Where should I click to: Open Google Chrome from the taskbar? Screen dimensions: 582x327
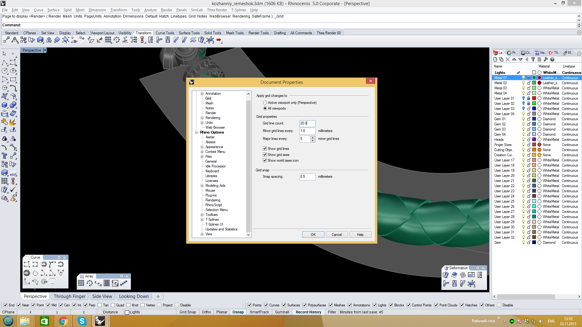point(63,321)
